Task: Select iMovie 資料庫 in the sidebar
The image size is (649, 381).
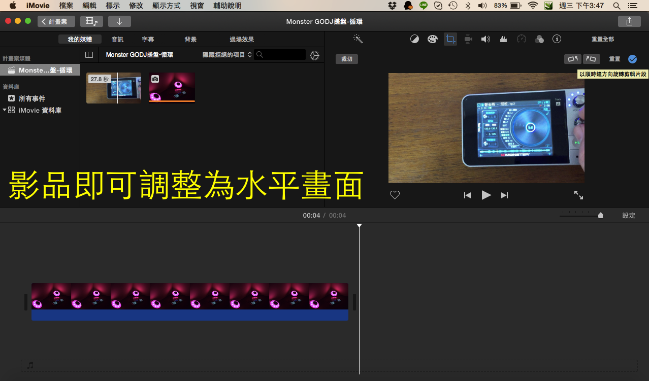Action: pos(40,110)
